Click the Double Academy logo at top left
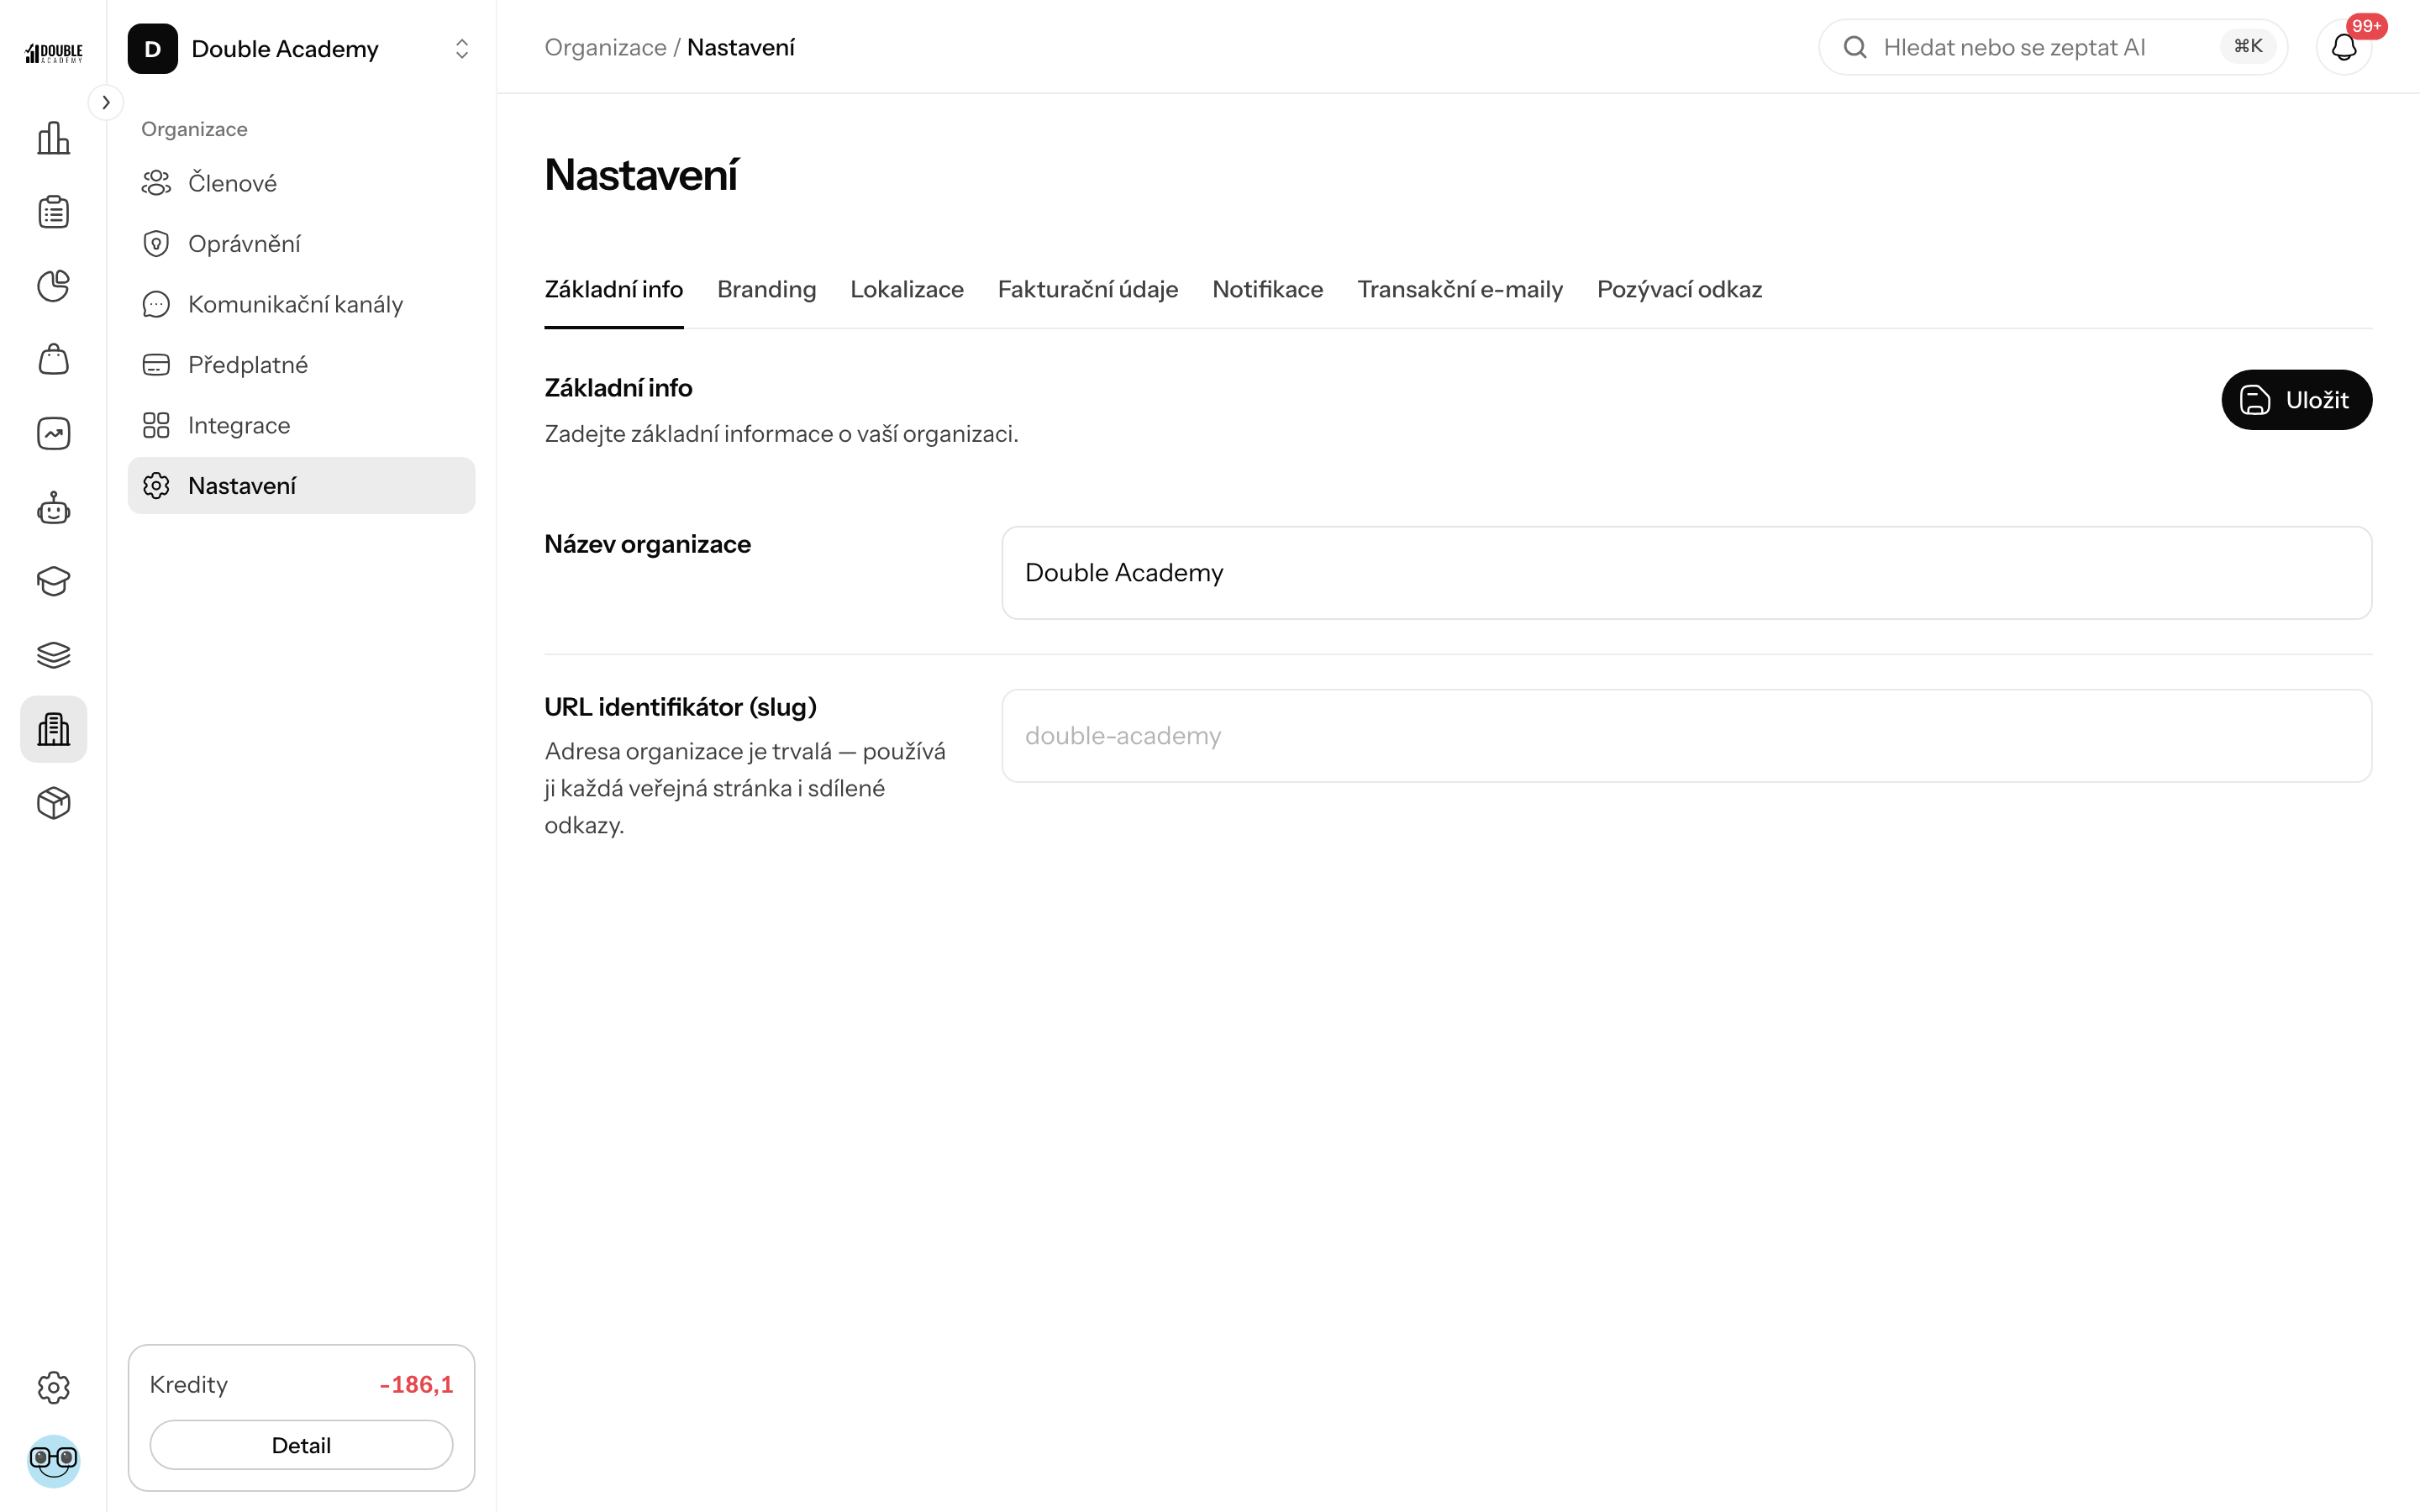The image size is (2420, 1512). pos(53,52)
